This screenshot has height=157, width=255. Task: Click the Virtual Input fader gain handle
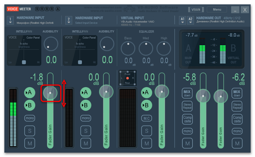pyautogui.click(x=162, y=92)
